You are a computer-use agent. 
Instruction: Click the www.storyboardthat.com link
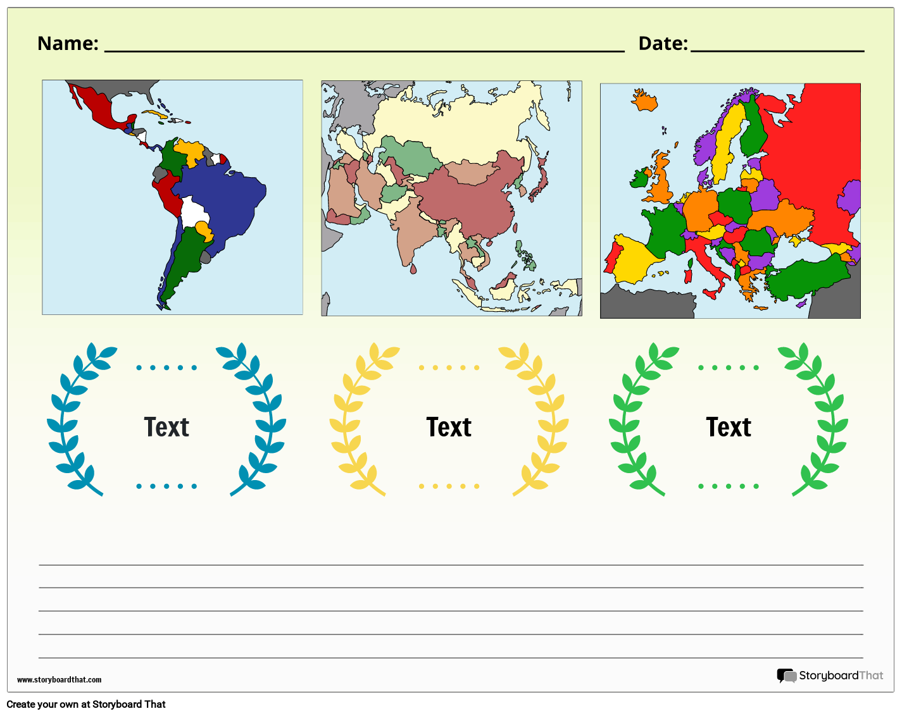click(60, 680)
